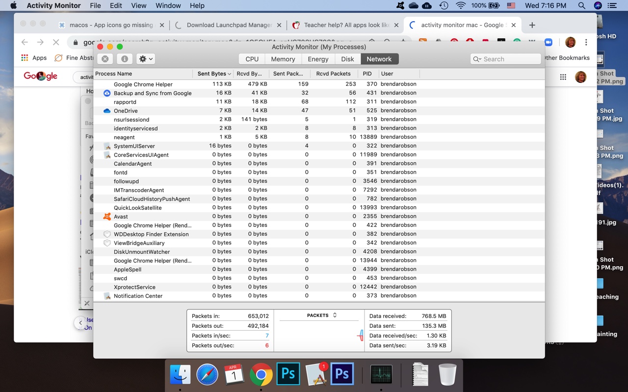
Task: Open the View menu in menu bar
Action: [x=139, y=5]
